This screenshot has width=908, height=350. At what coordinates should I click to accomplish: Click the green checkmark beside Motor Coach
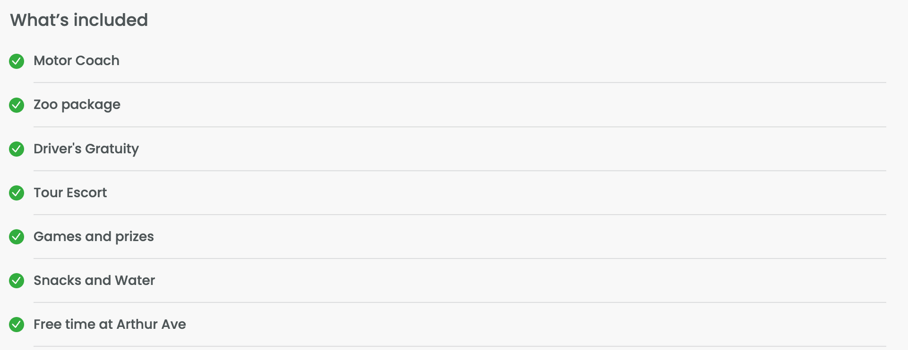[x=17, y=61]
